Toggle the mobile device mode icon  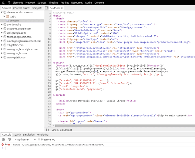(x=9, y=3)
